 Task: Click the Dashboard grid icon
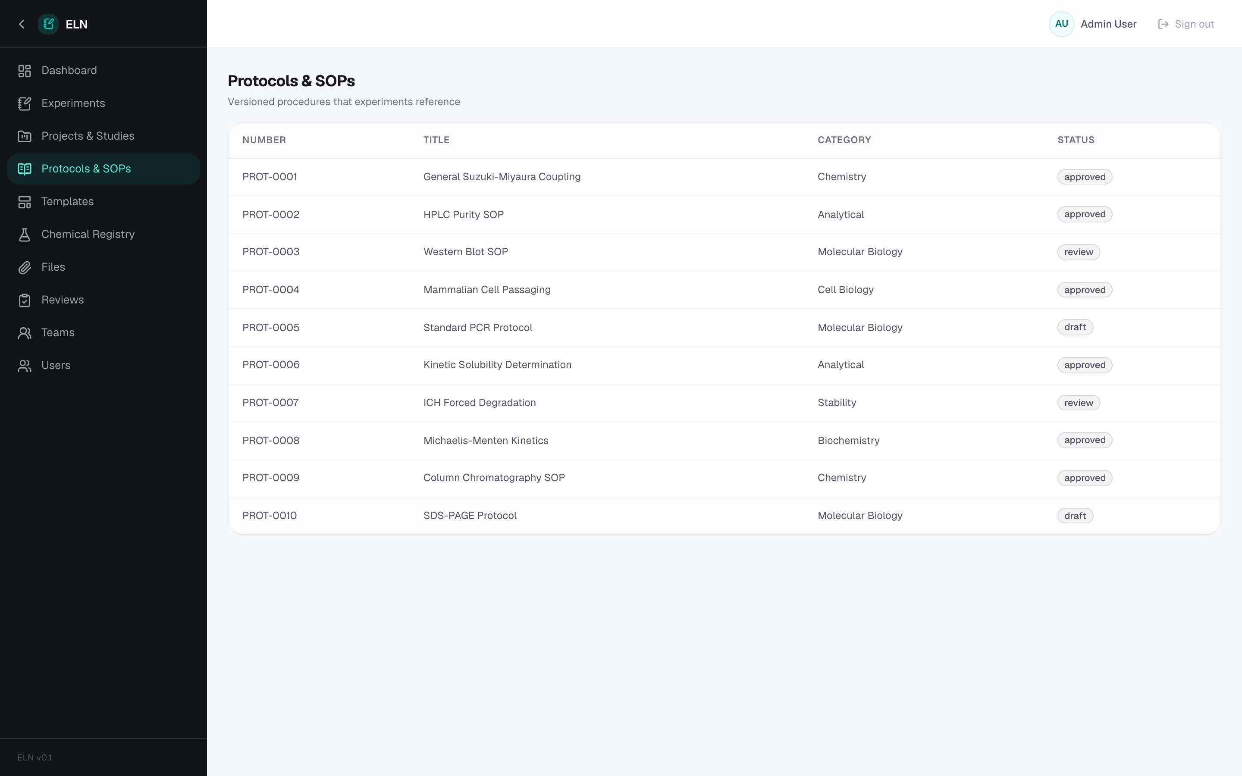point(25,71)
